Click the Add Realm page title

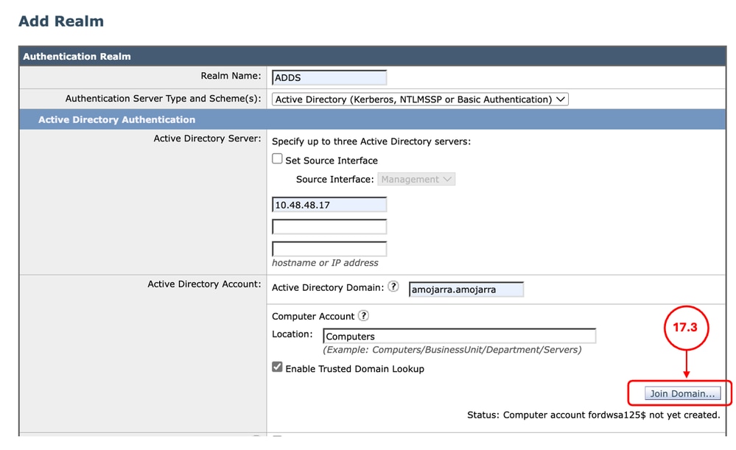pyautogui.click(x=61, y=21)
